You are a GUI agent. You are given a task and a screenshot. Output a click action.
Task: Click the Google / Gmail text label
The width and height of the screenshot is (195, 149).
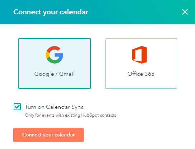54,74
